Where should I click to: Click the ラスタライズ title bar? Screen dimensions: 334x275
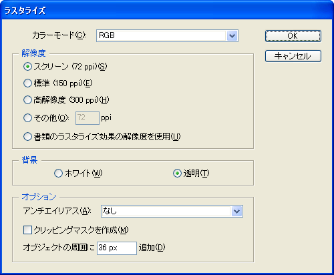tap(167, 11)
